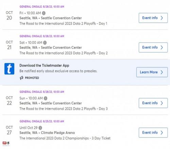
Task: Click the chevron arrow on the 3 Day Ticket Event info
Action: 162,133
